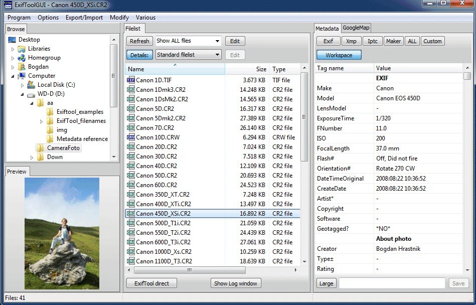Screen dimensions: 476x305
Task: Open ExifTool direct panel
Action: 151,283
